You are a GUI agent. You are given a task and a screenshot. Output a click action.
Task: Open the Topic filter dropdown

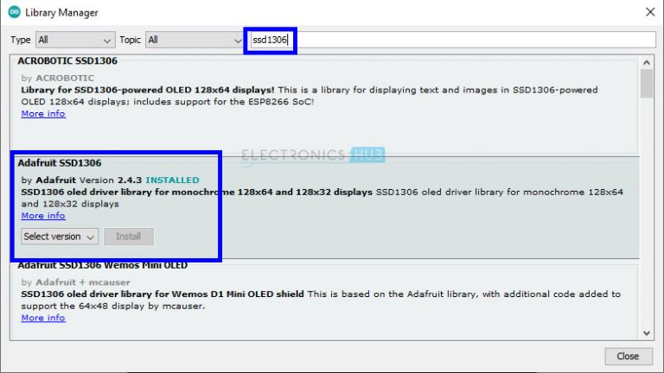(195, 40)
